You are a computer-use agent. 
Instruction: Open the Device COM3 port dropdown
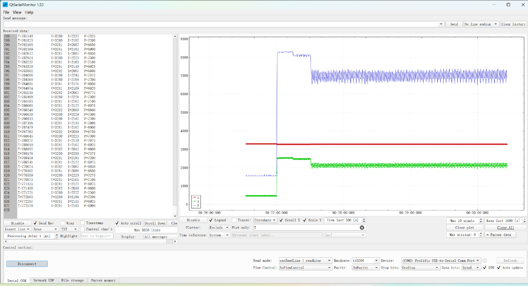pos(441,260)
